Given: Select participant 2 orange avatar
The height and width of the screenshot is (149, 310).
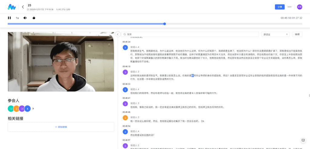Looking at the screenshot, I should (x=16, y=109).
